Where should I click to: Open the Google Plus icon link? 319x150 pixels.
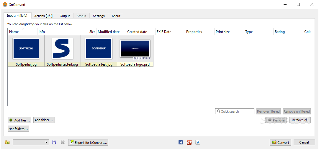(189, 142)
